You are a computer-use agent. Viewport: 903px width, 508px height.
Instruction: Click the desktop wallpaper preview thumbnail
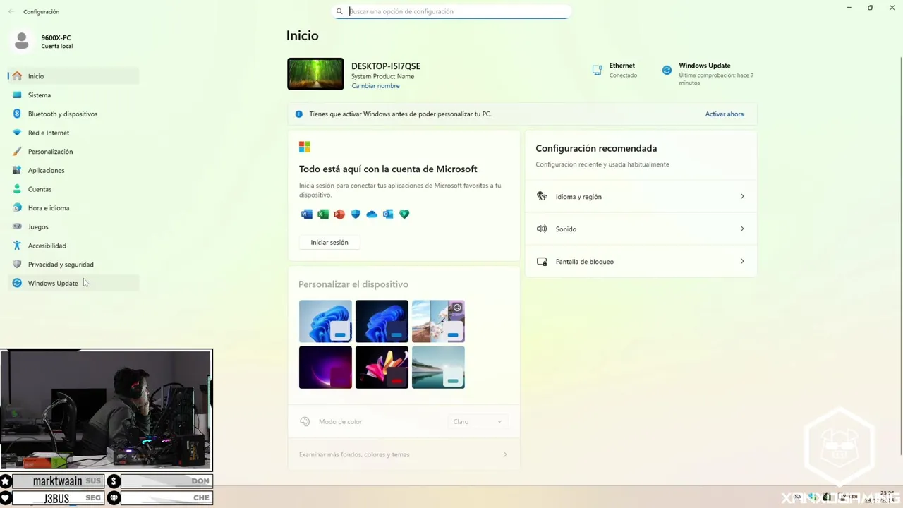(x=315, y=74)
